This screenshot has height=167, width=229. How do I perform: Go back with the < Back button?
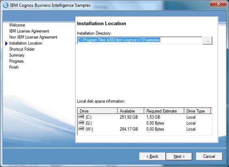click(x=152, y=156)
